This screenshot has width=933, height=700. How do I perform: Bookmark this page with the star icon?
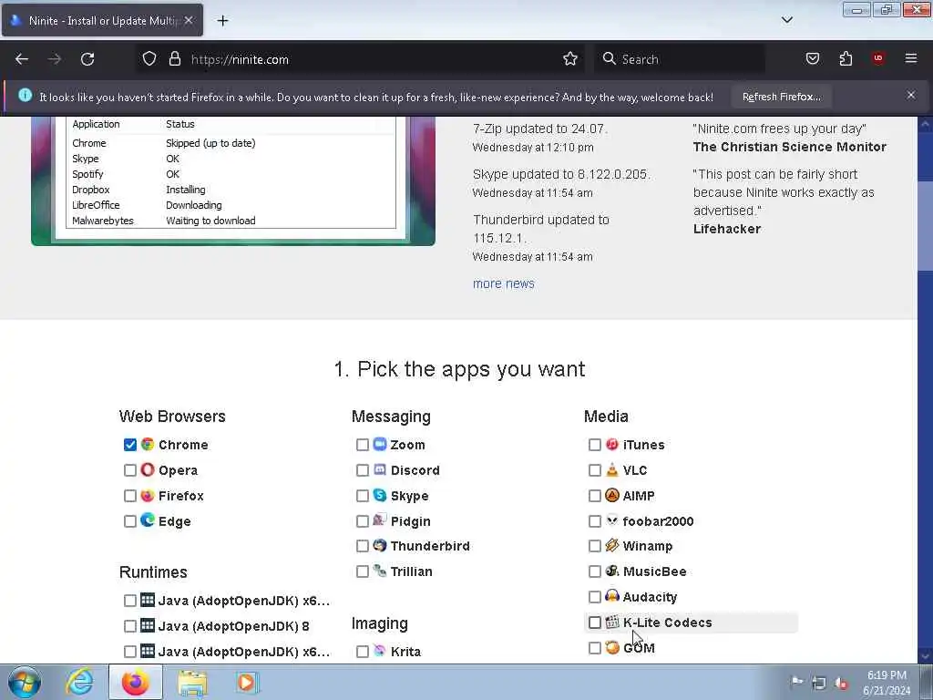570,59
